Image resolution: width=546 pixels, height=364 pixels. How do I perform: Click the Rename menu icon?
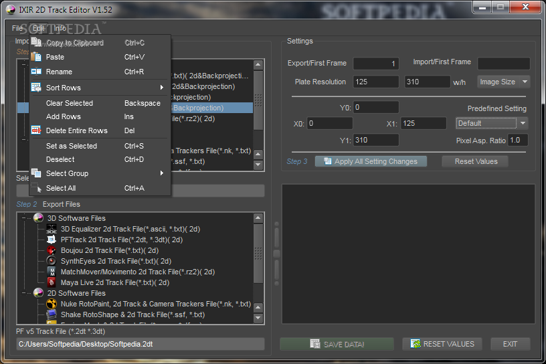(x=36, y=72)
